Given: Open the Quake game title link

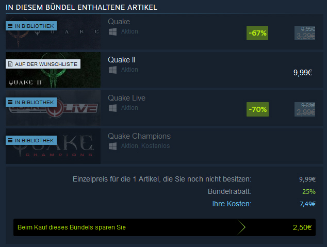Looking at the screenshot, I should click(119, 22).
